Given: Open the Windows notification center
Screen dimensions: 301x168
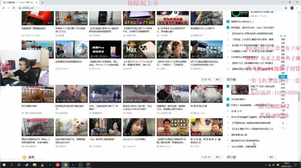Looking at the screenshot, I should 295,165.
